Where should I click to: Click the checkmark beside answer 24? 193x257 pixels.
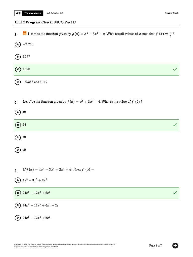click(x=175, y=125)
